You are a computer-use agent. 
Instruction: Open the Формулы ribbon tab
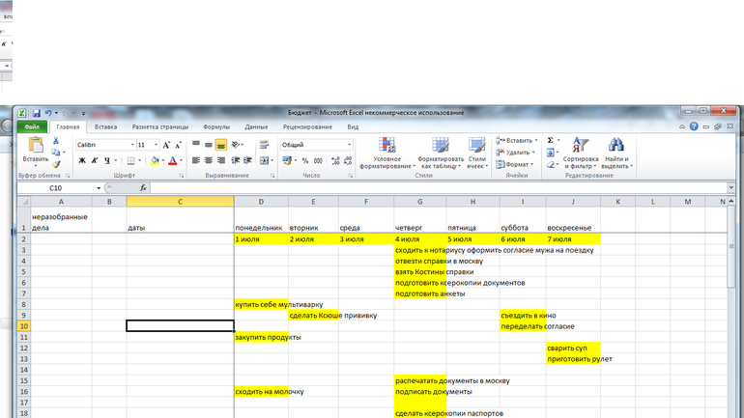(215, 126)
